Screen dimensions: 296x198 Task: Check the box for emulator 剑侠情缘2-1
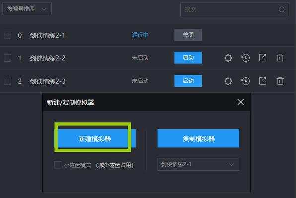pyautogui.click(x=8, y=35)
